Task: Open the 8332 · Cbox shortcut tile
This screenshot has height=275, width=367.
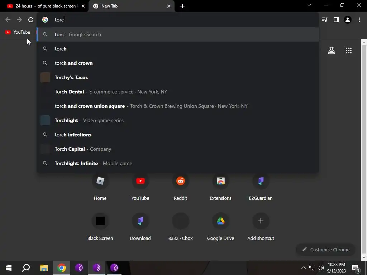Action: pos(181,227)
